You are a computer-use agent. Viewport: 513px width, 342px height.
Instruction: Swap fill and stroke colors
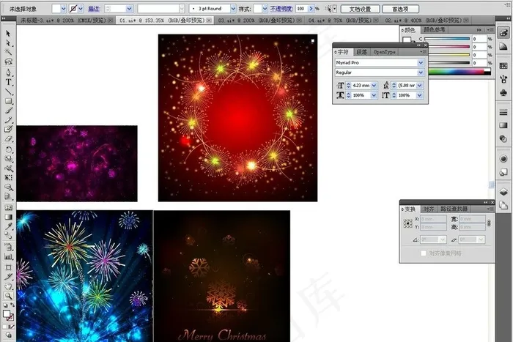pyautogui.click(x=12, y=305)
